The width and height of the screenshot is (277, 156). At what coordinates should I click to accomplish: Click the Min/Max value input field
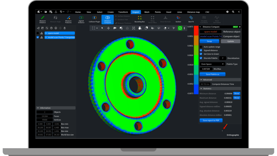point(206,69)
